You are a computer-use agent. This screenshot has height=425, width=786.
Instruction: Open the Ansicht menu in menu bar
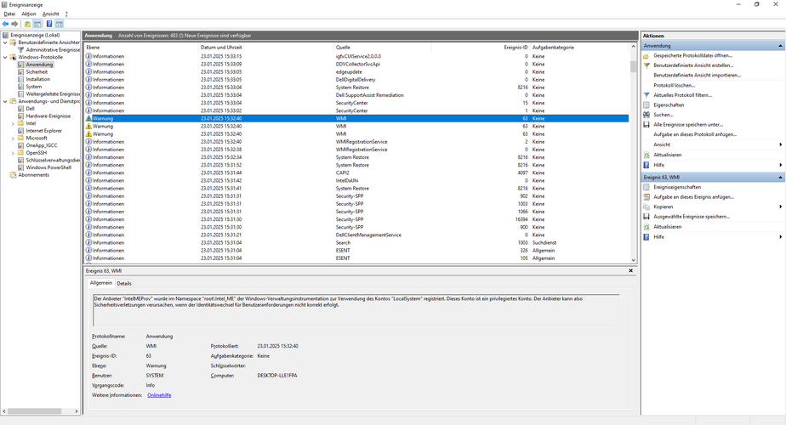tap(51, 14)
